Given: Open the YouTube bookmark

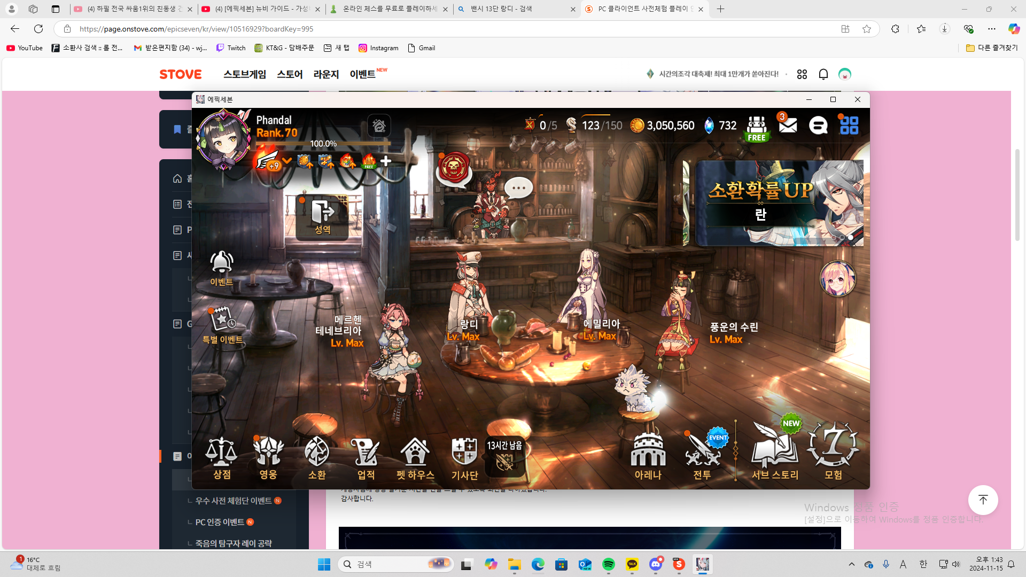Looking at the screenshot, I should (x=25, y=48).
